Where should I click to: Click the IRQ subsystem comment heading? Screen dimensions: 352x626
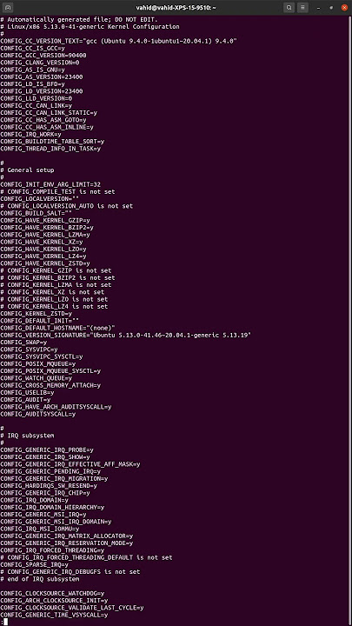pyautogui.click(x=27, y=436)
